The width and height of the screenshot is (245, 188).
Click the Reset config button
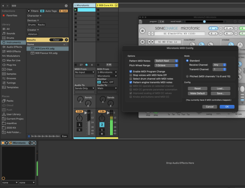click(x=198, y=88)
